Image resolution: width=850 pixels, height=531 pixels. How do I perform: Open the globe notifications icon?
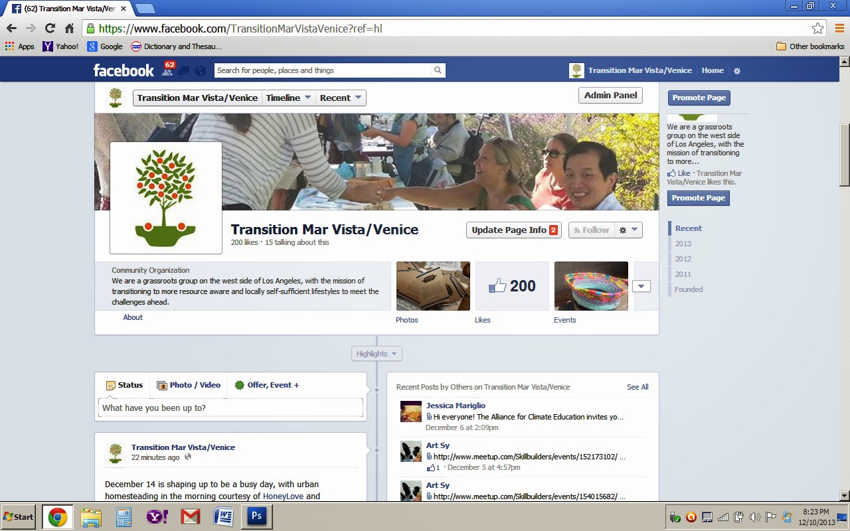click(201, 71)
